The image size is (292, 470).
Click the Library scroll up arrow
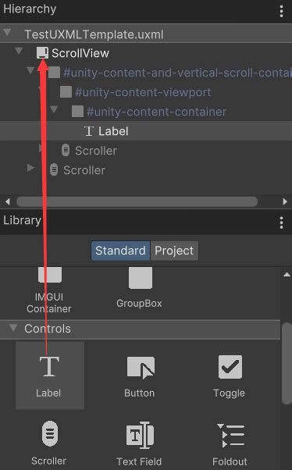point(287,275)
